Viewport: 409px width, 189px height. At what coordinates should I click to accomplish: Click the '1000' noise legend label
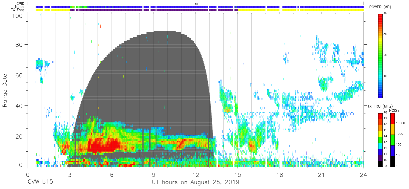pos(400,134)
